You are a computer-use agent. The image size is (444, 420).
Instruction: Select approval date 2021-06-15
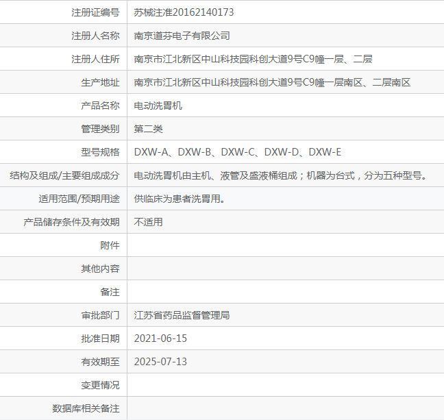point(160,338)
